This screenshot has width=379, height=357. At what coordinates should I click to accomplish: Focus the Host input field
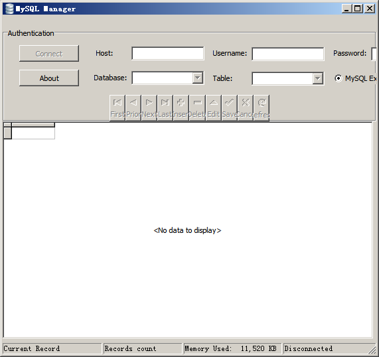tap(168, 53)
